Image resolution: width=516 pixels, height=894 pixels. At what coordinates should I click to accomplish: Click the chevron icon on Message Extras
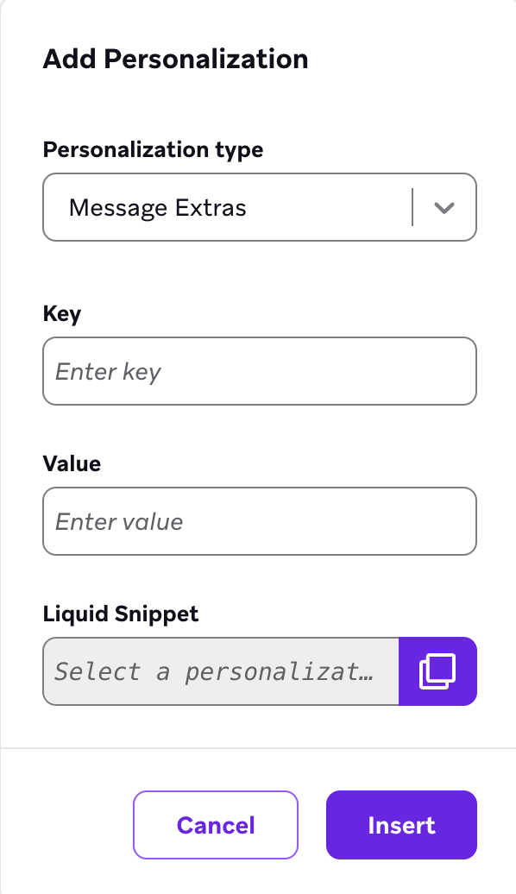click(x=444, y=207)
